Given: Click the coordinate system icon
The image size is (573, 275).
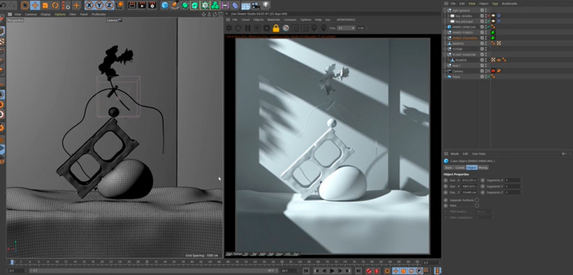Looking at the screenshot, I should pyautogui.click(x=120, y=5).
